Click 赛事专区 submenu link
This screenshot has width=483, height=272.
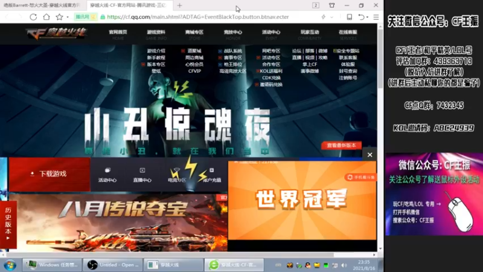point(233,57)
